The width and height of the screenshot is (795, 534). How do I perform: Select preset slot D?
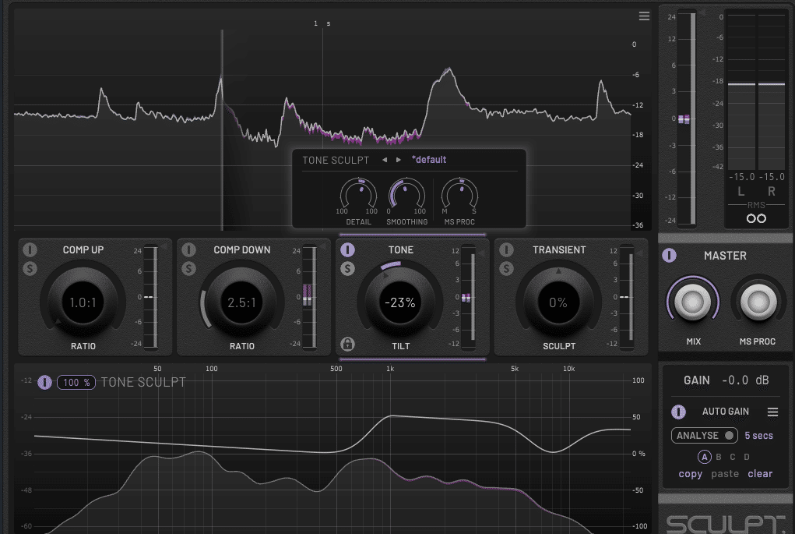[x=747, y=457]
